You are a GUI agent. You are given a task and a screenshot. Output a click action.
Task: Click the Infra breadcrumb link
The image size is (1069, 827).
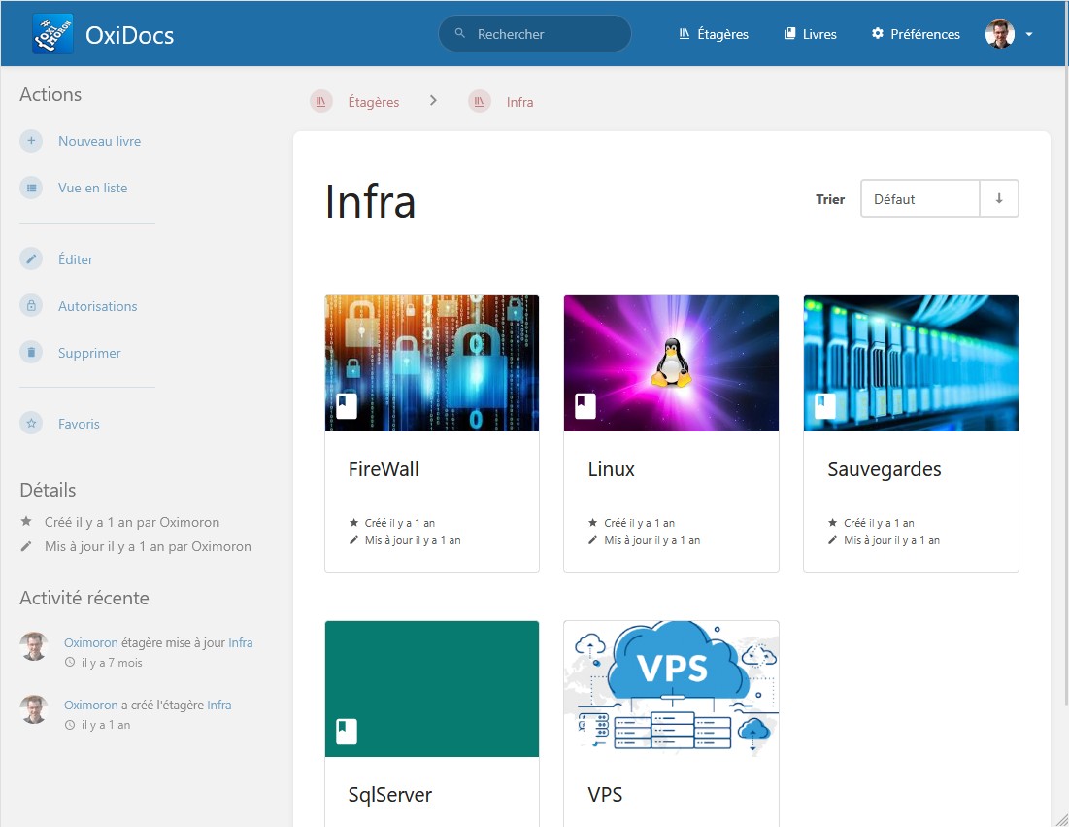(x=519, y=102)
